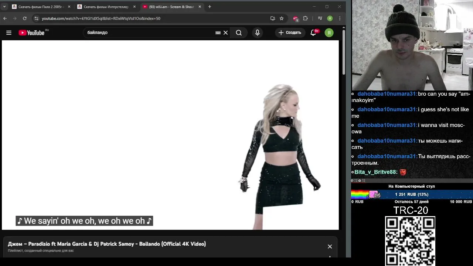Install or cast page icon in address bar
Viewport: 473px width, 266px height.
tap(273, 18)
